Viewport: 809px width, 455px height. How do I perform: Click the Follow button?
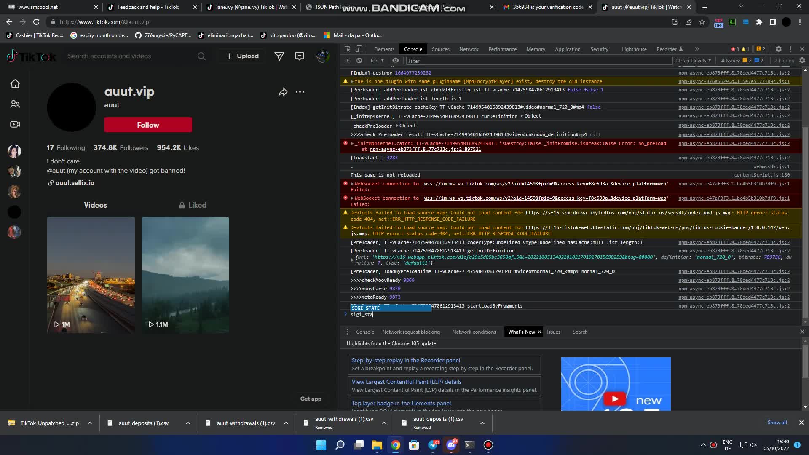point(148,125)
